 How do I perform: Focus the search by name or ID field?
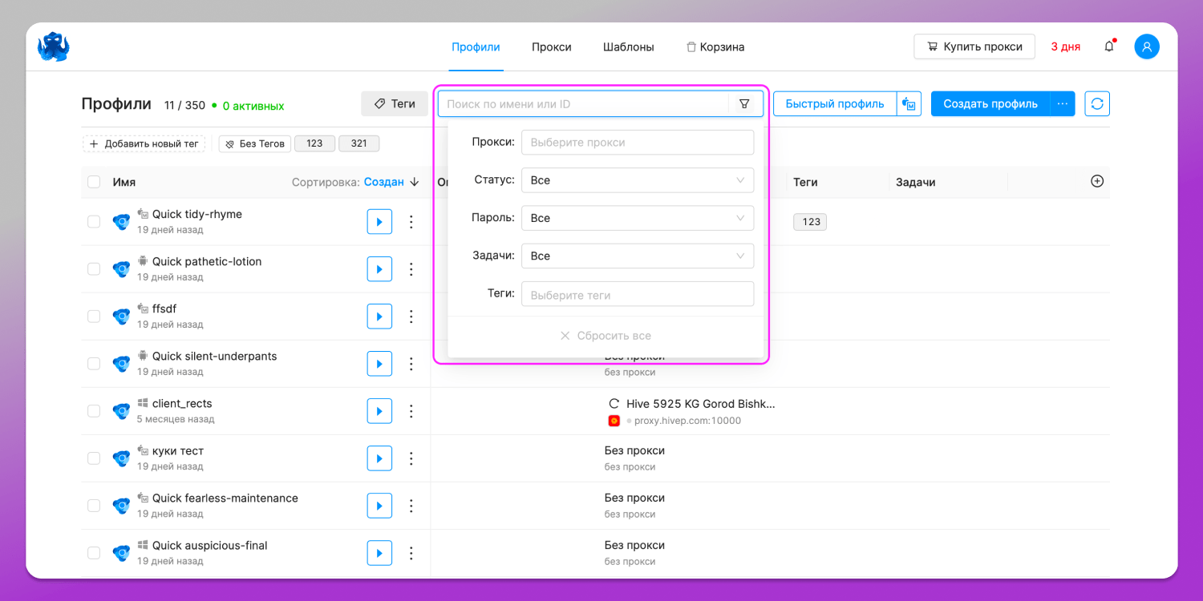pos(583,103)
